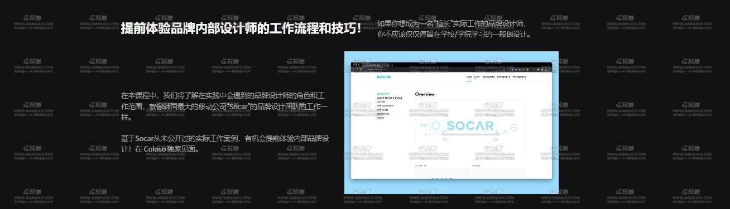730x209 pixels.
Task: Select OVERVIEW in the left sidebar
Action: click(383, 94)
